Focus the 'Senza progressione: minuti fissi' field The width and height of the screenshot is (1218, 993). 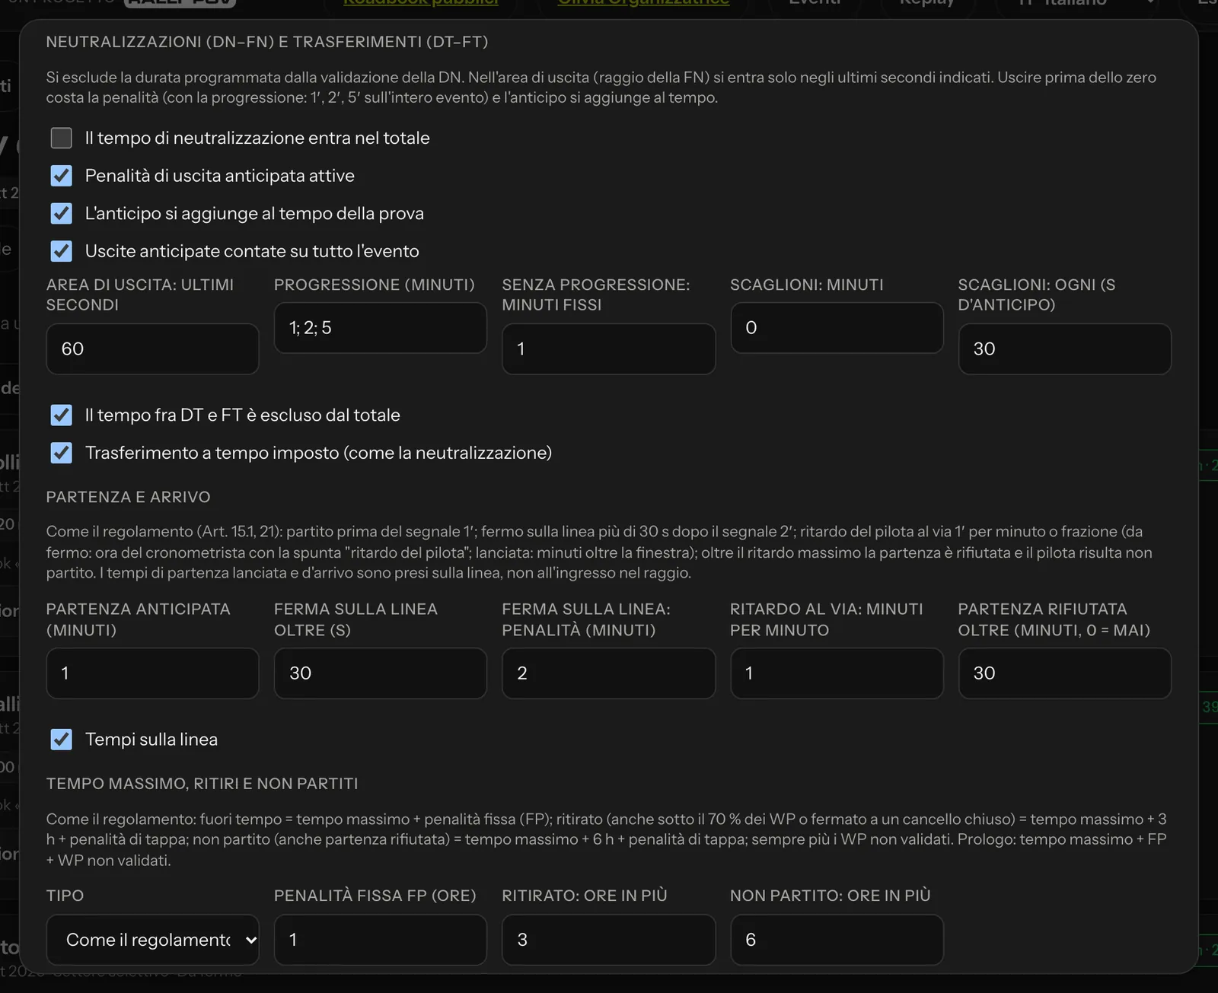pos(608,349)
